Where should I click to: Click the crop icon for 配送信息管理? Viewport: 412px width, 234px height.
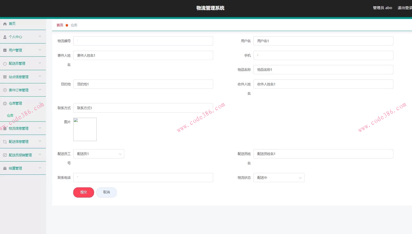click(5, 142)
